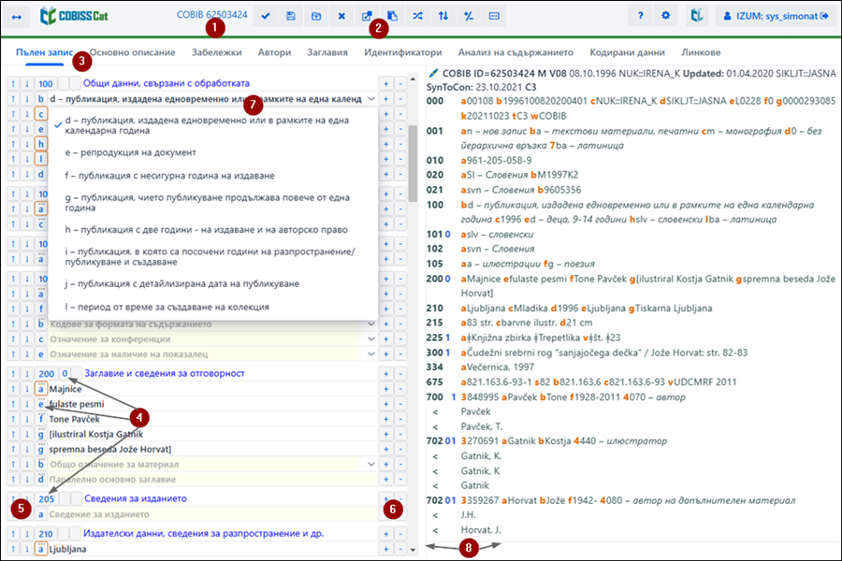Click the editor panel vertical scrollbar thumb
The width and height of the screenshot is (842, 561).
pyautogui.click(x=413, y=164)
